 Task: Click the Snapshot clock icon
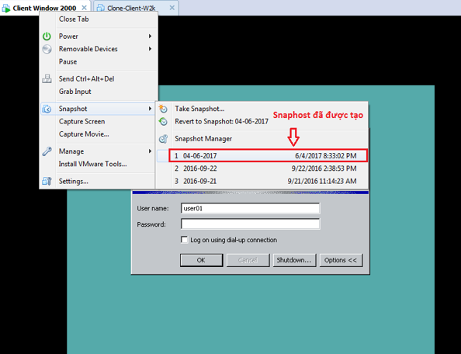(47, 109)
